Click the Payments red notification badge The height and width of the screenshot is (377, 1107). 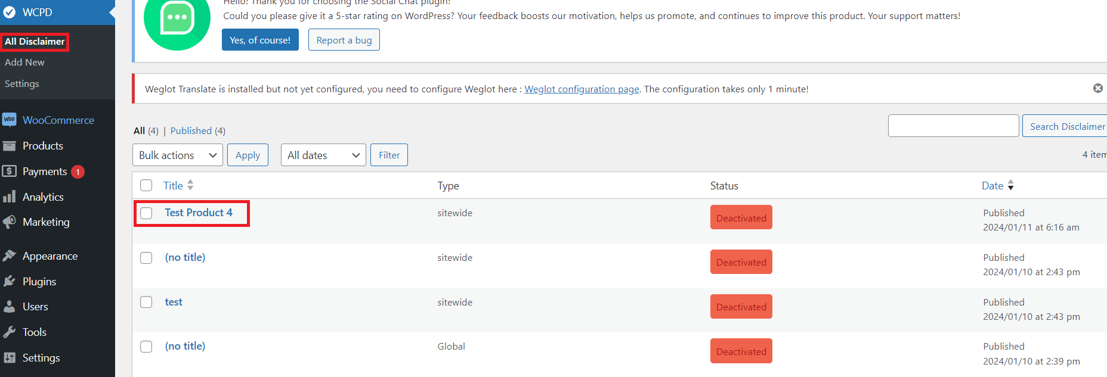tap(78, 172)
